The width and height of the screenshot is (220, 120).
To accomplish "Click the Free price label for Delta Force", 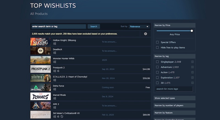I will [148, 87].
